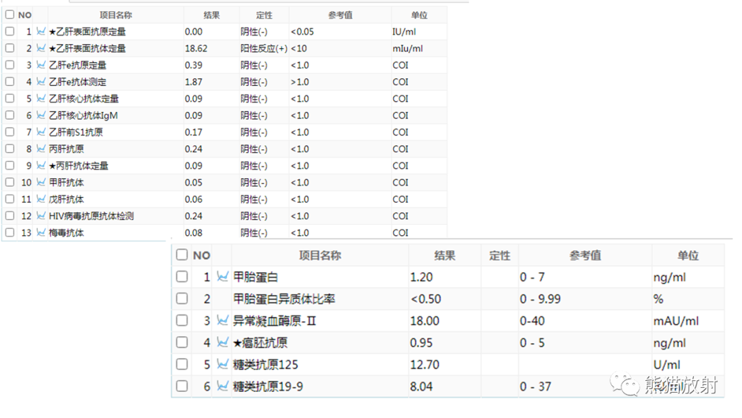Click 单位 column header in hepatitis table

tap(419, 15)
